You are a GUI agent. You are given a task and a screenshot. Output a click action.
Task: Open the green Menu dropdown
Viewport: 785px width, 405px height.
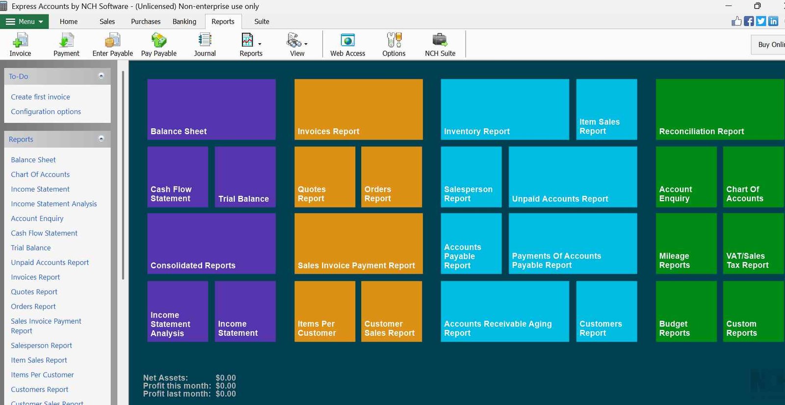[x=25, y=22]
